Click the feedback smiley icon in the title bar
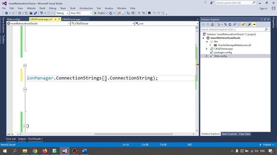This screenshot has width=277, height=155. tap(212, 3)
